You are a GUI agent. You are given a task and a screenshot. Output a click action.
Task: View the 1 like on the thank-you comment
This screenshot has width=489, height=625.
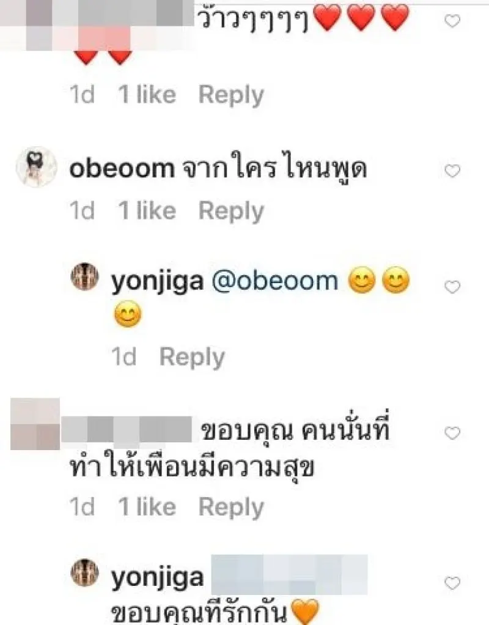click(x=147, y=507)
